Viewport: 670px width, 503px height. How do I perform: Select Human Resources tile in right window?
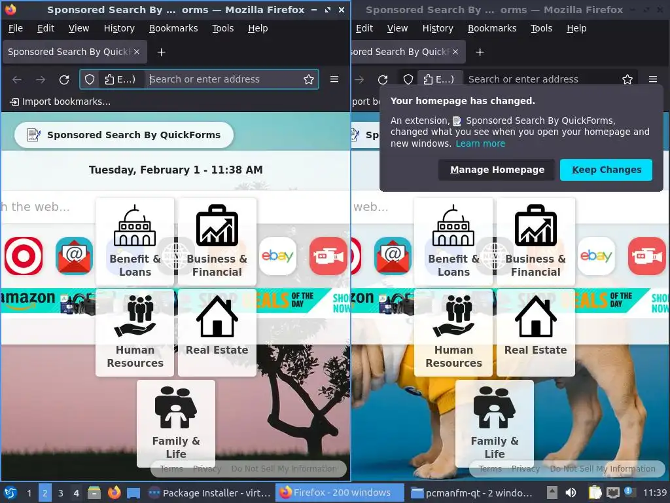454,333
